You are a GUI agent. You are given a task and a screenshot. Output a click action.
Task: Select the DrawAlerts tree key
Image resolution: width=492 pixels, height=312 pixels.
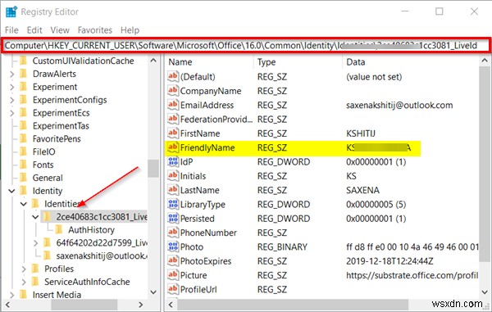(x=54, y=74)
